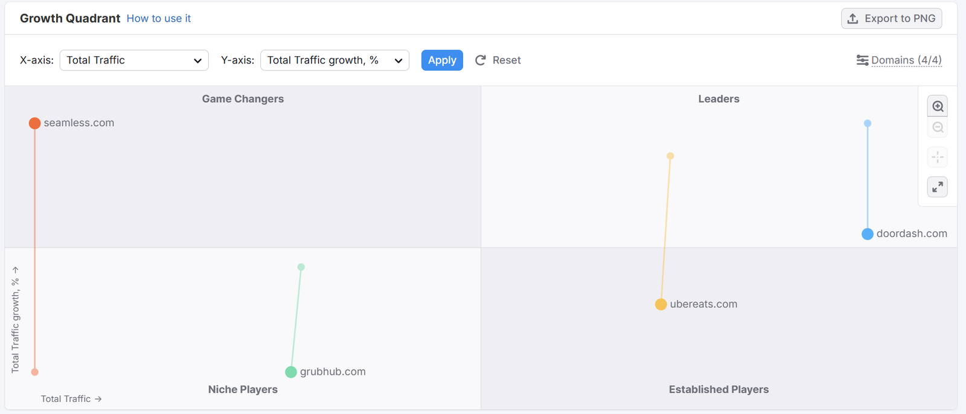Open the X-axis Total Traffic dropdown

point(134,60)
